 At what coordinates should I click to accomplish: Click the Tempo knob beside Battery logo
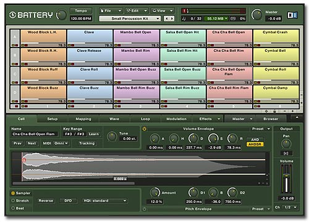(61, 15)
